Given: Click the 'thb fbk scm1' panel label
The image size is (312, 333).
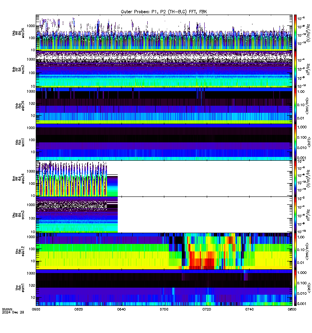Looking at the screenshot, I should click(20, 142).
